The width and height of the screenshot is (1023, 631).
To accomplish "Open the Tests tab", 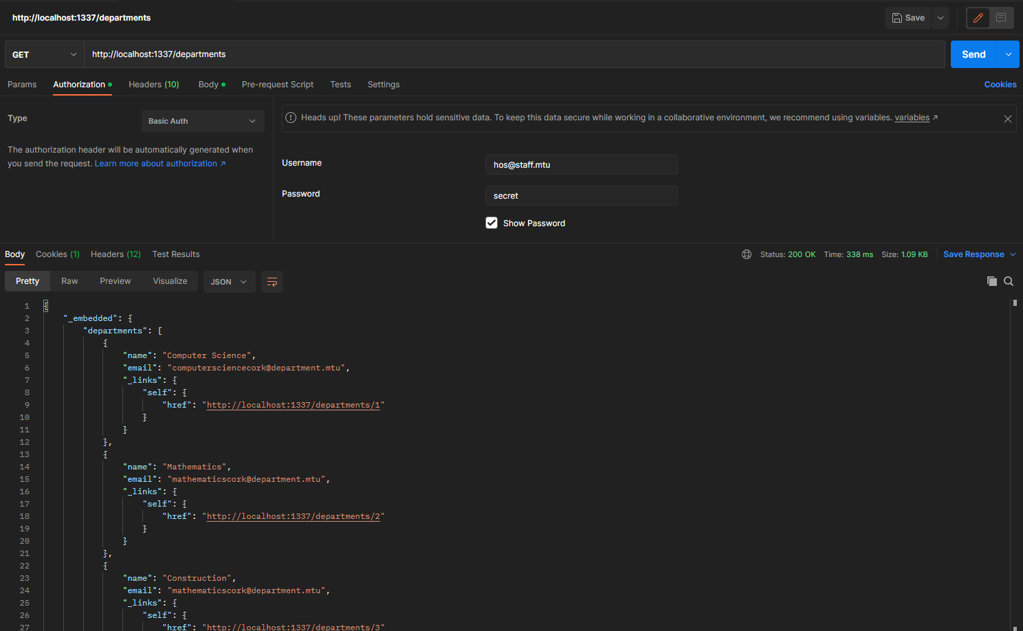I will 340,85.
